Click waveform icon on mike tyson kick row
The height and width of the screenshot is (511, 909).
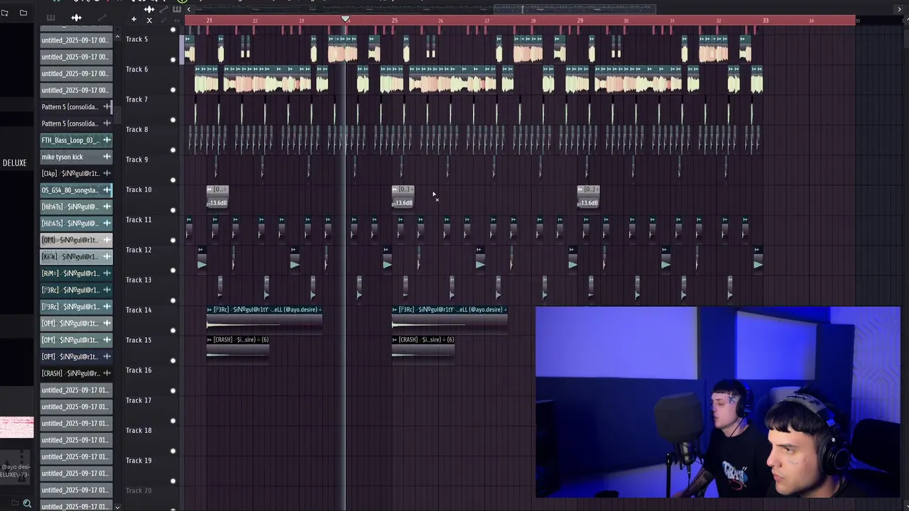tap(107, 157)
